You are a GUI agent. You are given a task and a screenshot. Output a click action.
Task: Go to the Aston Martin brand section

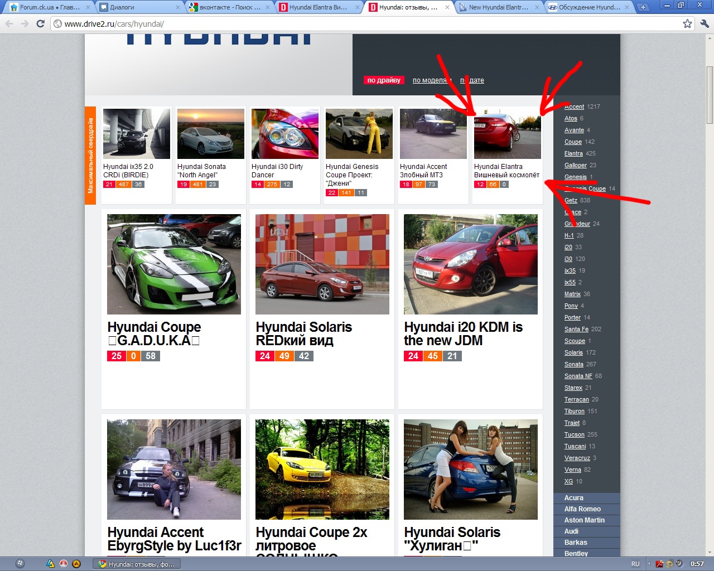pyautogui.click(x=587, y=520)
